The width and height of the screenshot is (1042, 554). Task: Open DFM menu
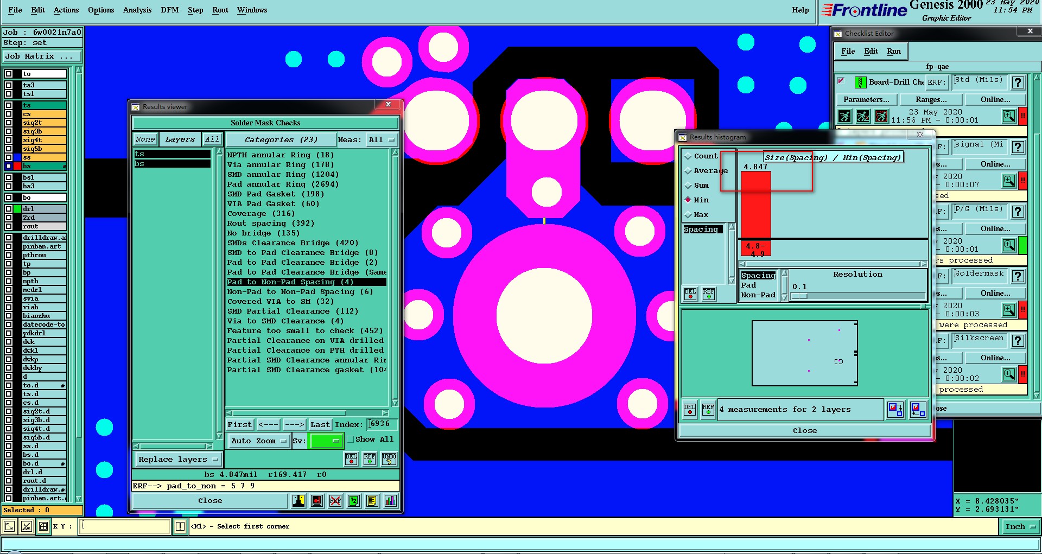[x=170, y=10]
